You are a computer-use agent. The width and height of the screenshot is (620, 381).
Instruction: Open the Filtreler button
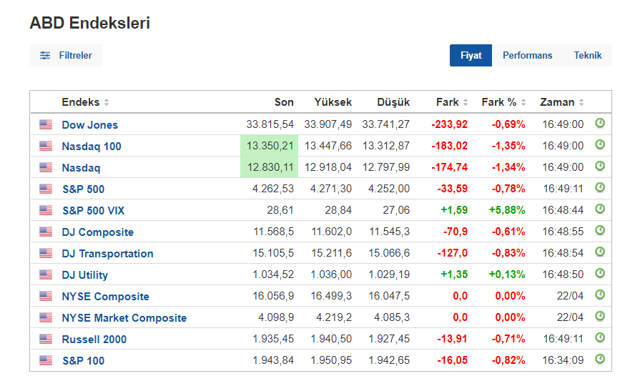[66, 55]
